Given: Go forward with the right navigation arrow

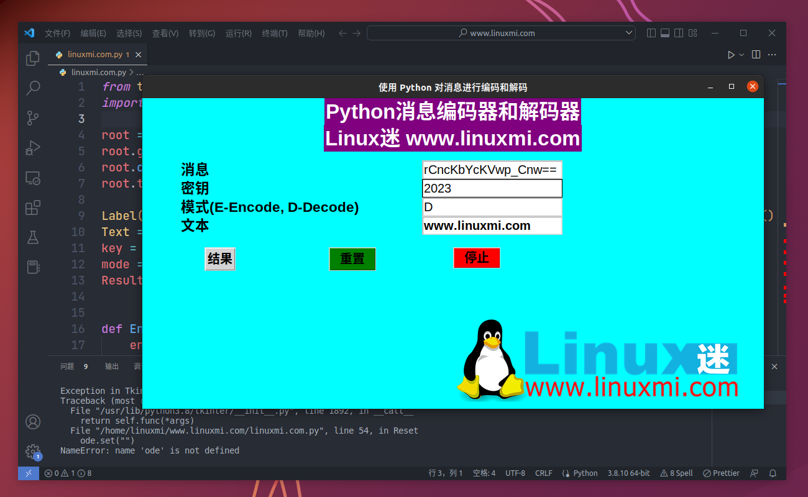Looking at the screenshot, I should [356, 33].
